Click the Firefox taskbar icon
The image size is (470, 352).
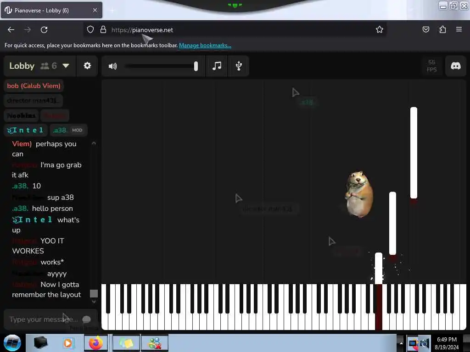point(95,343)
